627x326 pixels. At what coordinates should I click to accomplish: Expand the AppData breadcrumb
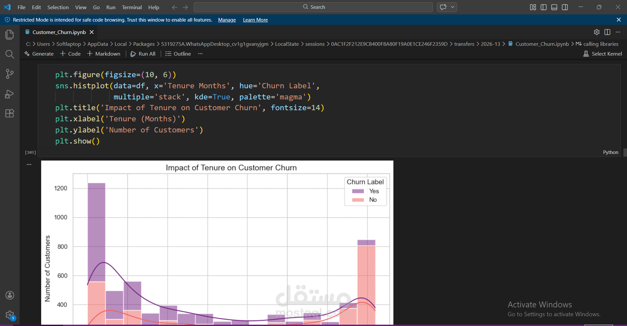pos(98,44)
